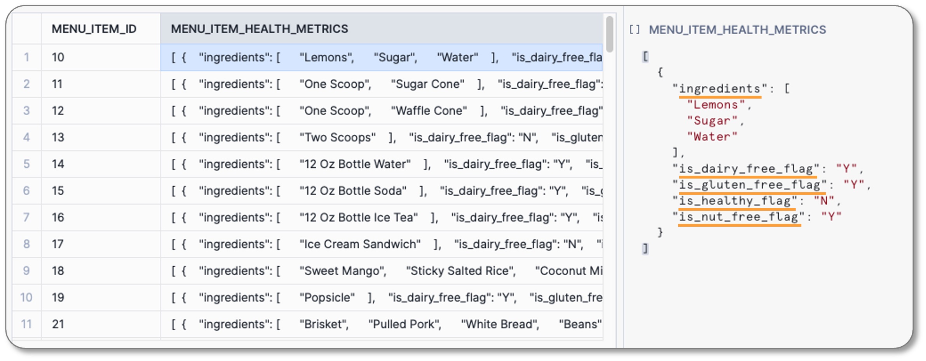
Task: Click the 12 Oz Bottle Water cell
Action: coord(381,164)
